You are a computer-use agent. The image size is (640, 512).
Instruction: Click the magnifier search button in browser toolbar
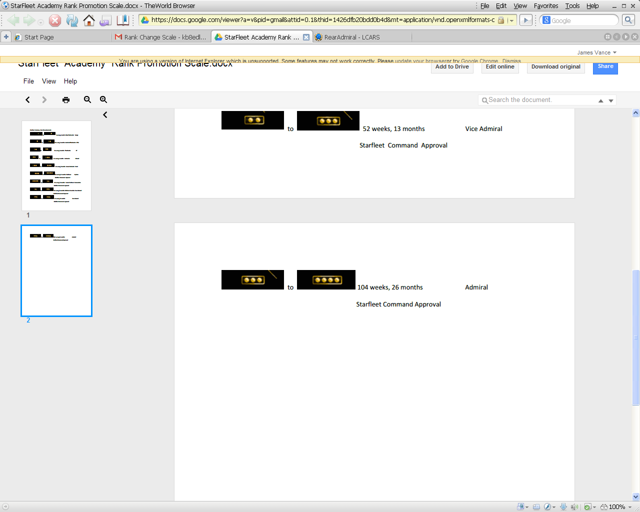tap(628, 20)
